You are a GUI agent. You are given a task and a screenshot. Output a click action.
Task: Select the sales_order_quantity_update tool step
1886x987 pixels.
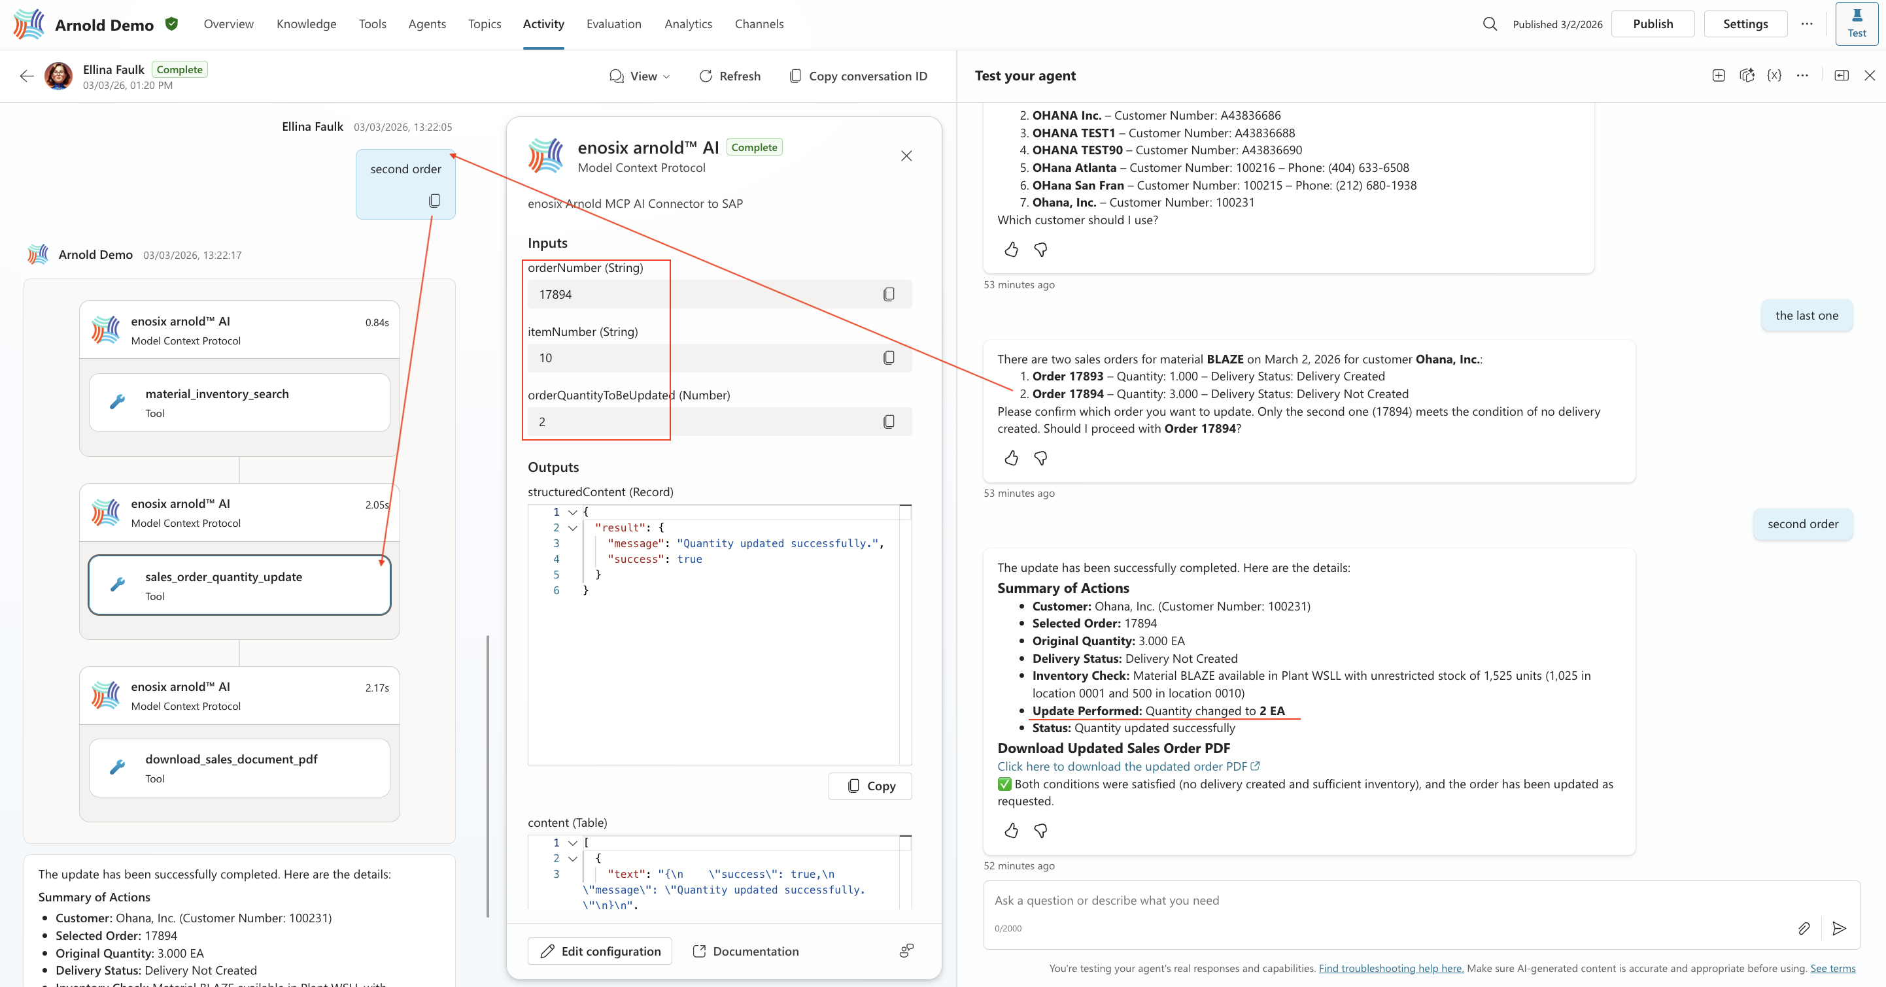click(x=239, y=585)
